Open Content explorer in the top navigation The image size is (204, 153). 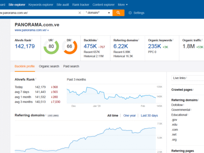[103, 5]
